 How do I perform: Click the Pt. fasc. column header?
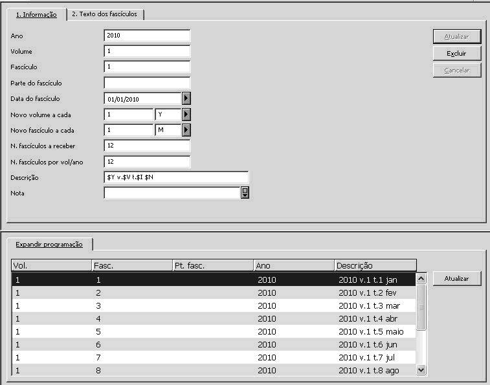(x=213, y=266)
